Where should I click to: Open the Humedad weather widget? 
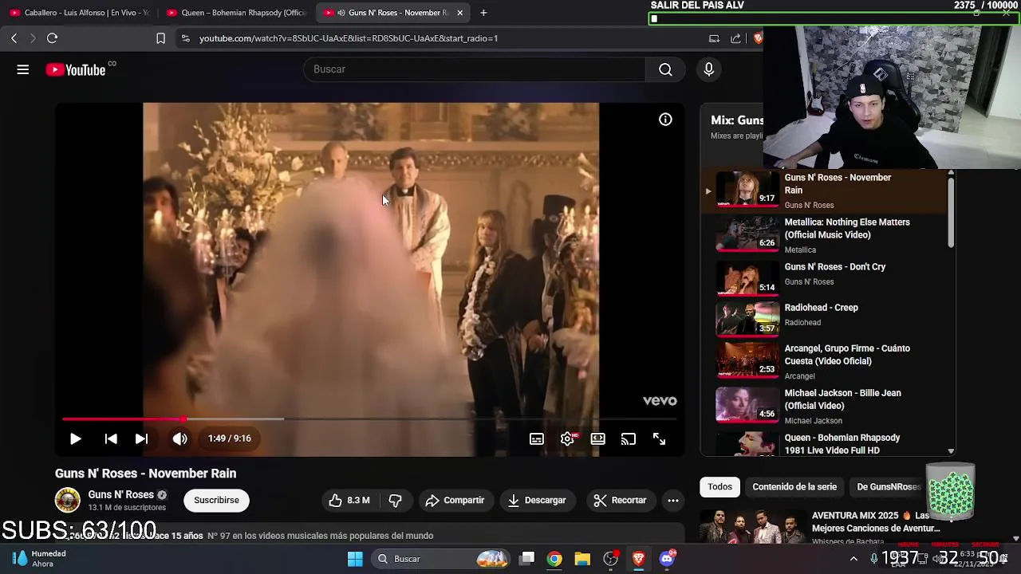(x=40, y=559)
